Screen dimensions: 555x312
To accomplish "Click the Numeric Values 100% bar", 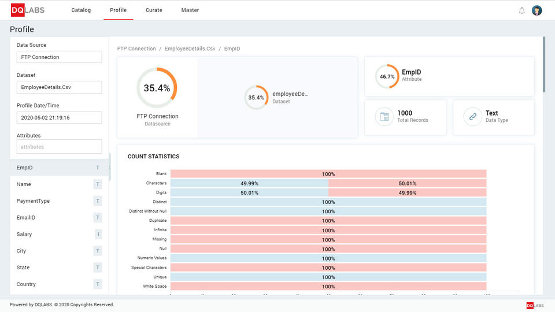I will coord(328,258).
